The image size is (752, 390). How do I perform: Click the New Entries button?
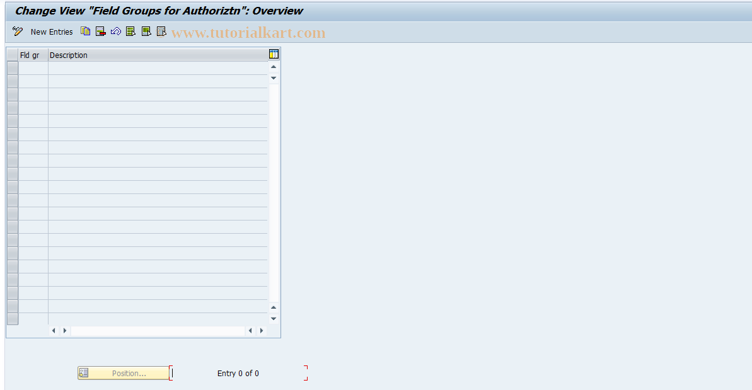(x=51, y=32)
